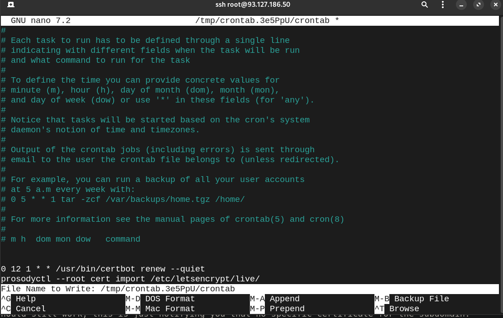Click the 'Notice that tasks will be started' line

[155, 120]
